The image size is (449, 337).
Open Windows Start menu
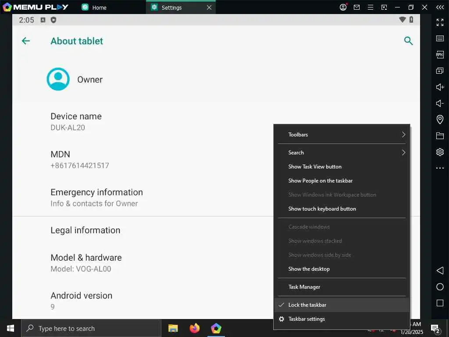11,328
